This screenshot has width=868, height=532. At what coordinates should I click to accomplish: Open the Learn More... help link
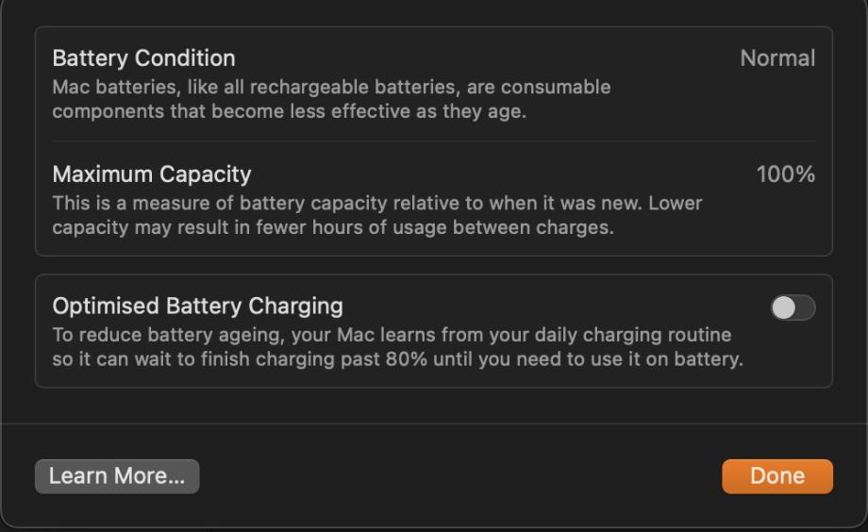click(117, 476)
